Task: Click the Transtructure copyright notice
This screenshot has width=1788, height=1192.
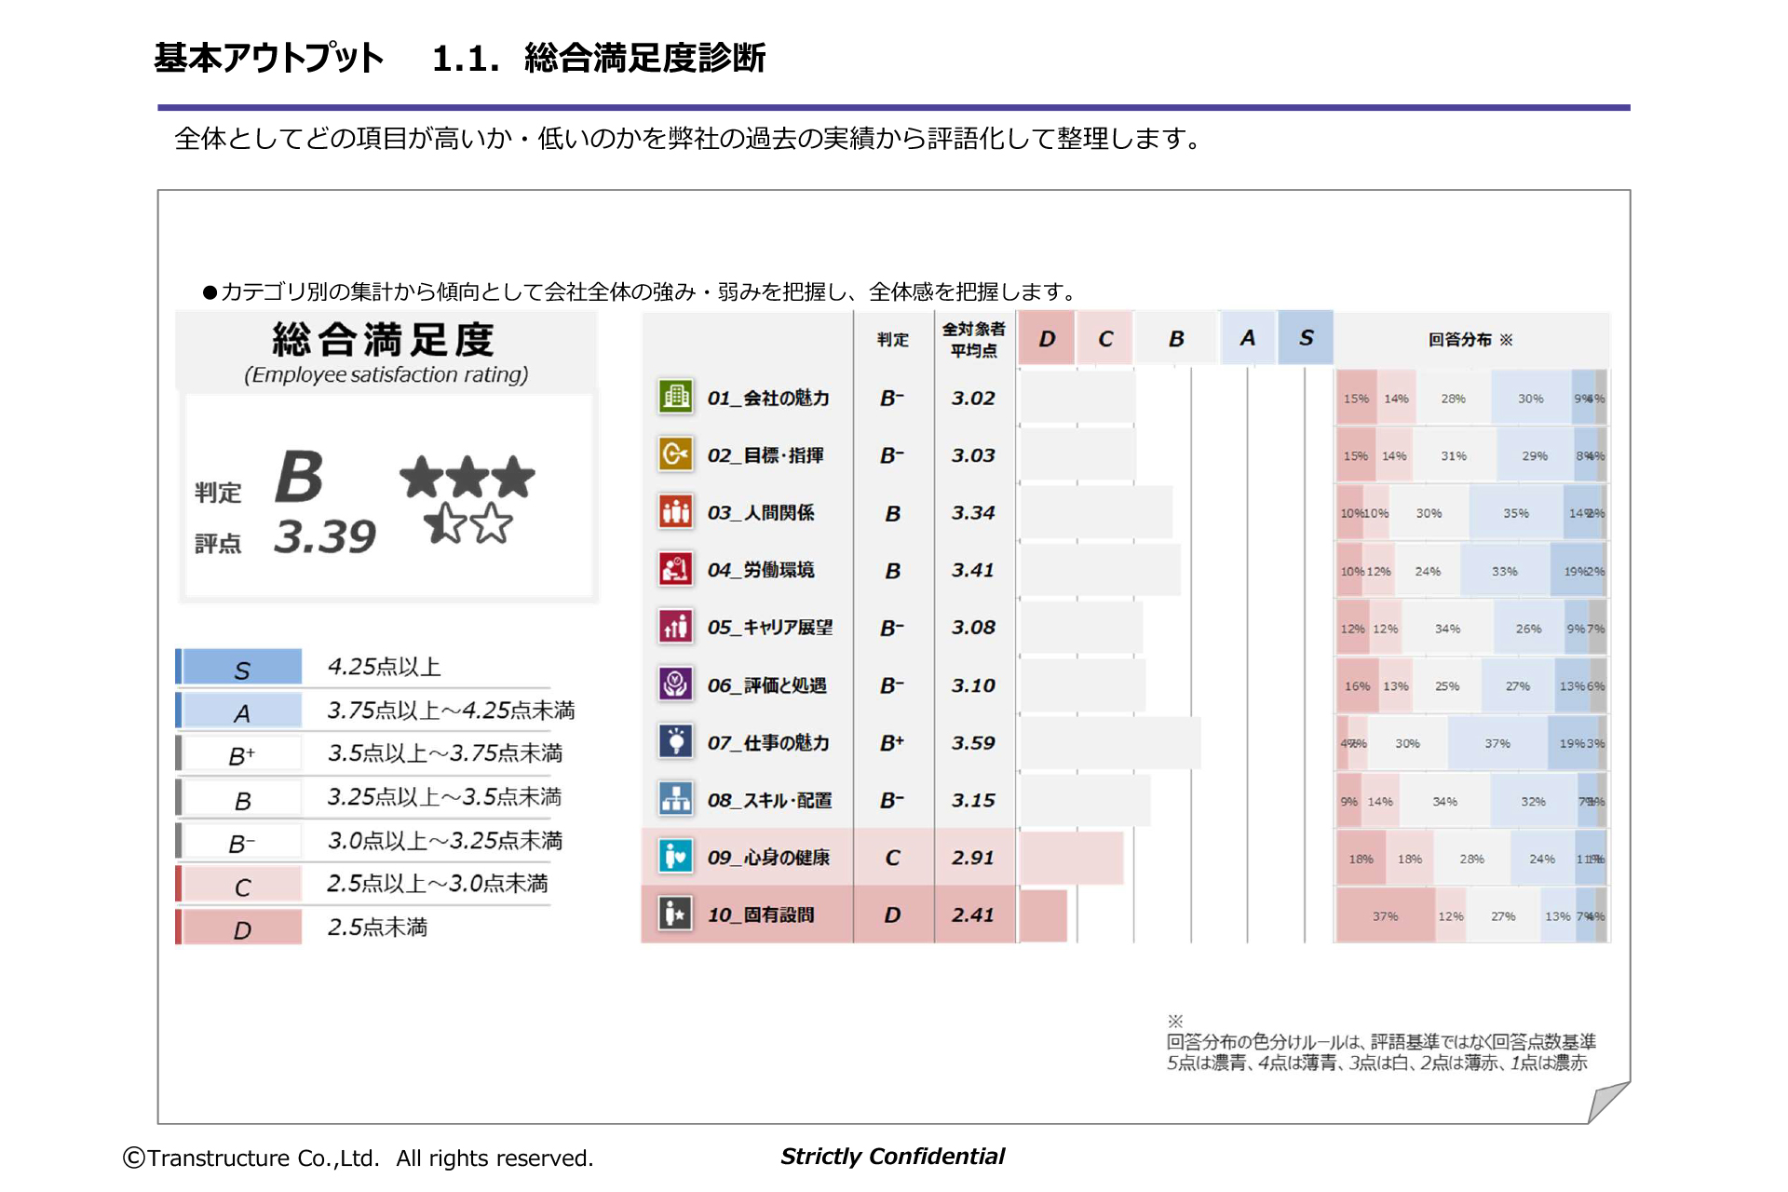Action: point(359,1158)
